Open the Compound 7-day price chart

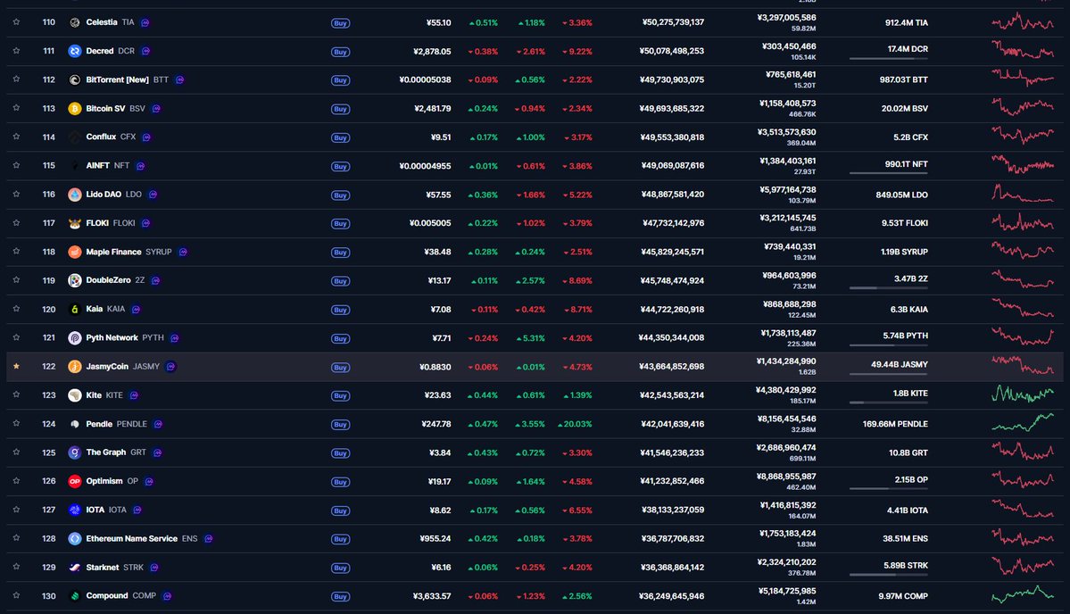[x=1022, y=595]
